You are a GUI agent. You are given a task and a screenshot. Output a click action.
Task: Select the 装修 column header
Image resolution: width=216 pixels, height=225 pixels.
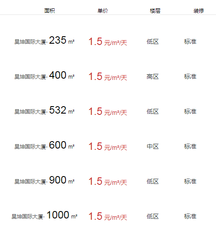(199, 11)
